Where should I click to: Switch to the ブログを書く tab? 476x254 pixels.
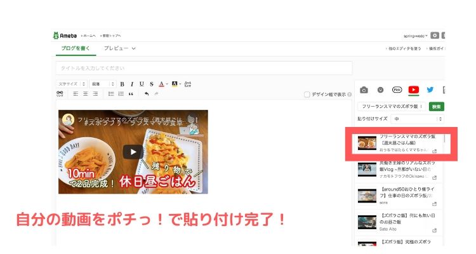(x=76, y=48)
